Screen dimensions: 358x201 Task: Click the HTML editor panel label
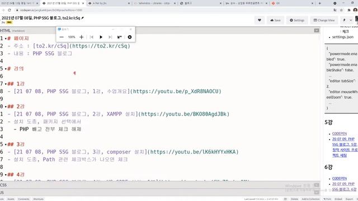click(5, 31)
